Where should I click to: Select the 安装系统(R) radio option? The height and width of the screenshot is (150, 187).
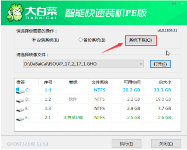coord(45,40)
